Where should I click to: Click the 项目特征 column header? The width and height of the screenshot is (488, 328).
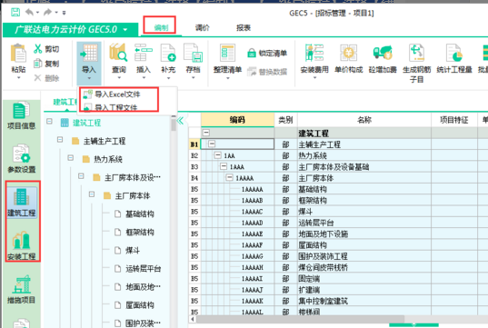coord(454,120)
